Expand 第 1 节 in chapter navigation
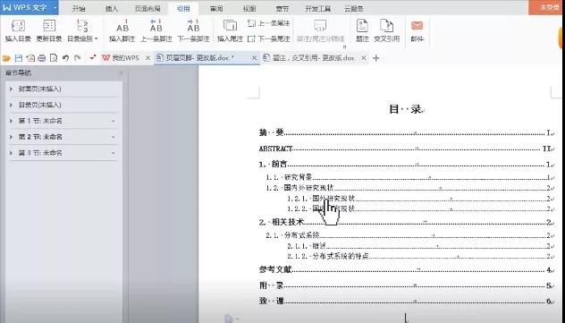The image size is (565, 323). point(11,121)
